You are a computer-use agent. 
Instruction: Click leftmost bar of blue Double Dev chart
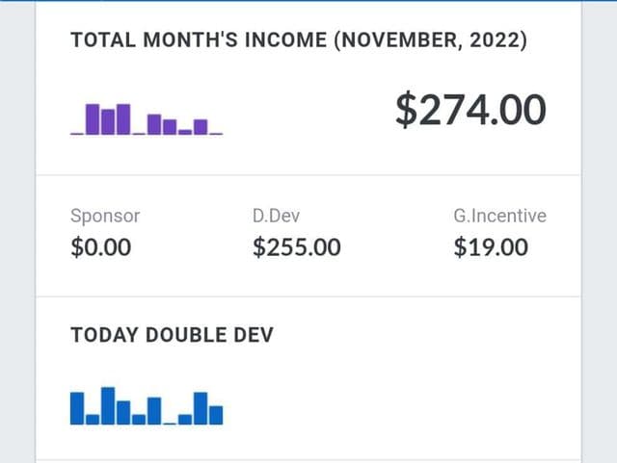coord(76,407)
